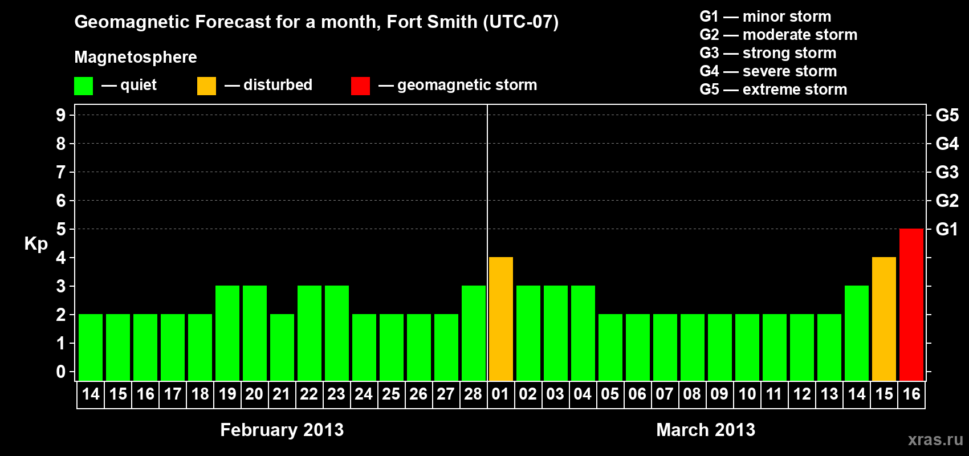Click the green bar for March 14
The image size is (969, 456).
[857, 333]
